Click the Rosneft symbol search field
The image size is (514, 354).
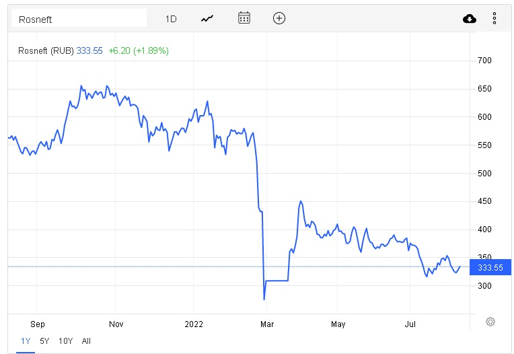pyautogui.click(x=81, y=19)
